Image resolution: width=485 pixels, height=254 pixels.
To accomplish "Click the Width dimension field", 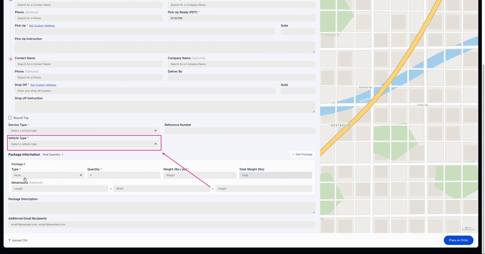I will [162, 189].
